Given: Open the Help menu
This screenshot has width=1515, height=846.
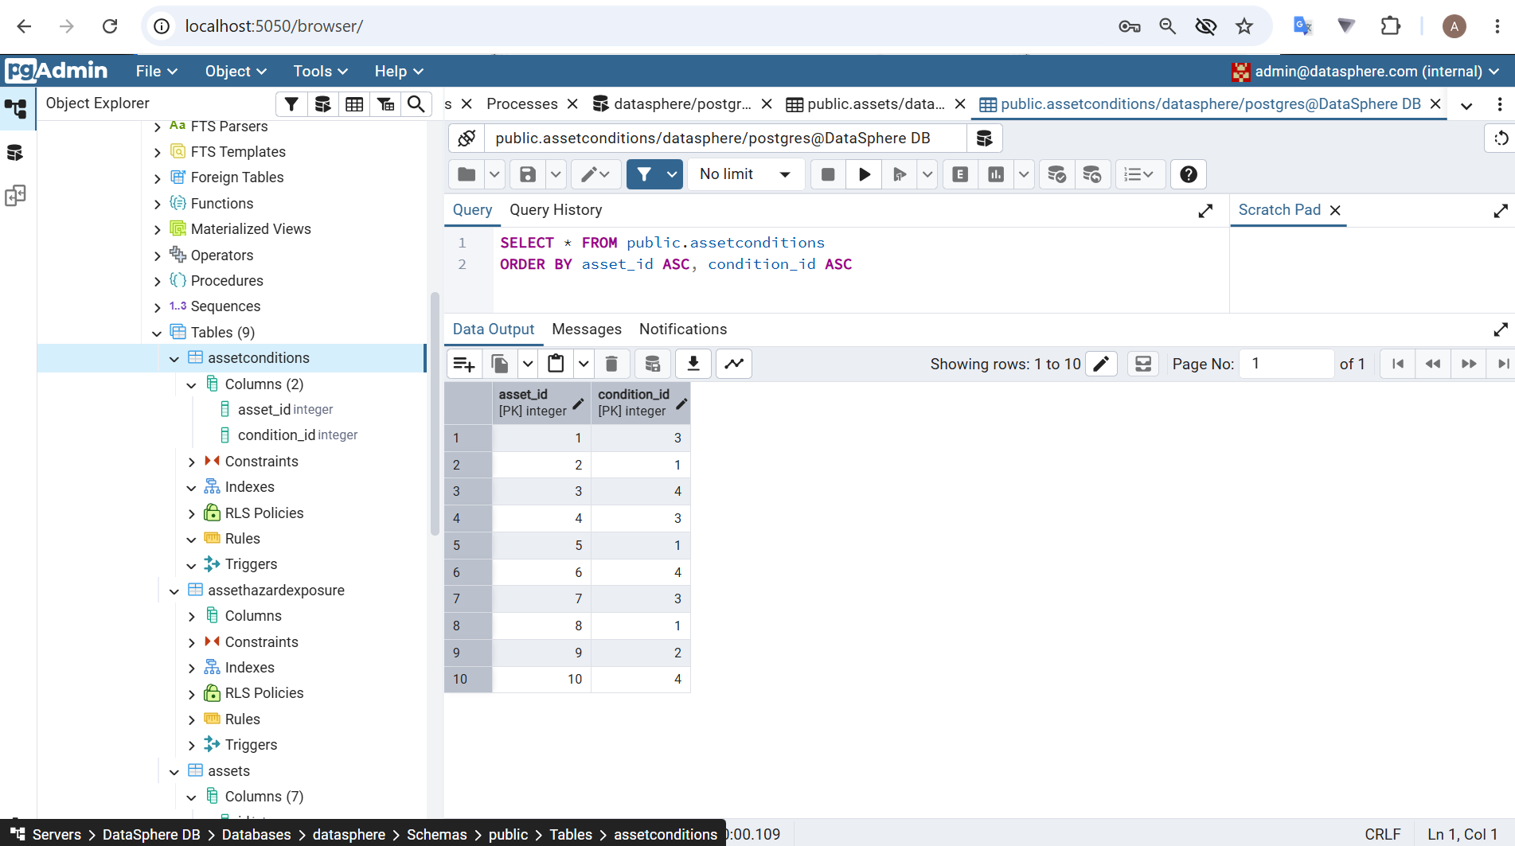Looking at the screenshot, I should (399, 71).
